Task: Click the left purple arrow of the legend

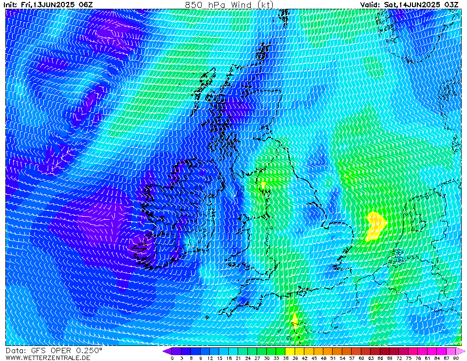Action: pos(167,351)
